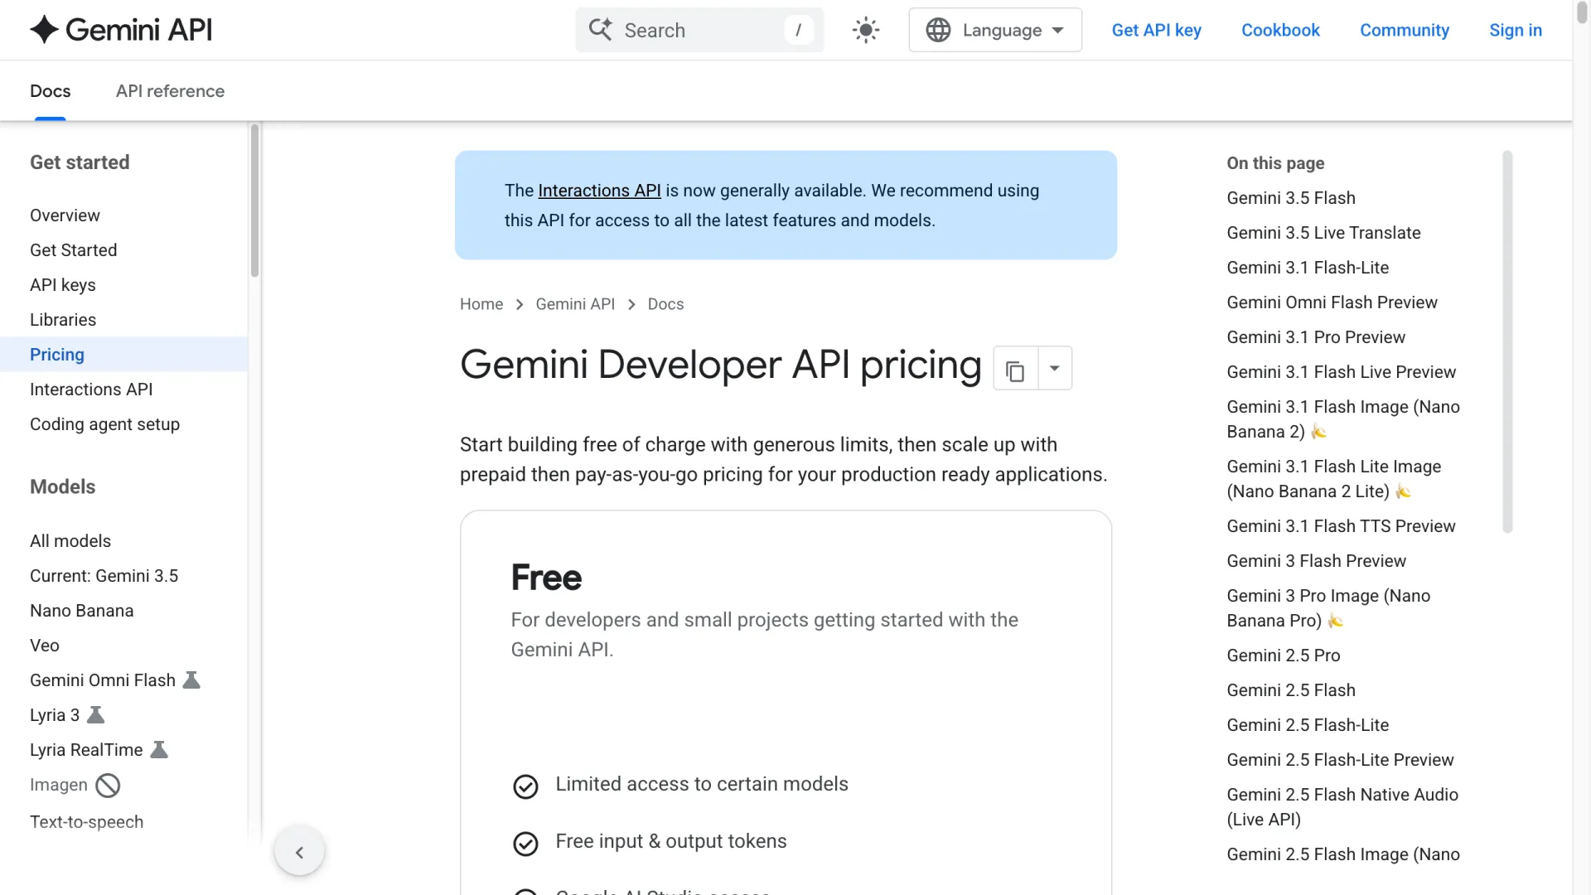Image resolution: width=1591 pixels, height=895 pixels.
Task: Open Gemini Omni Flash in the sidebar
Action: tap(103, 680)
